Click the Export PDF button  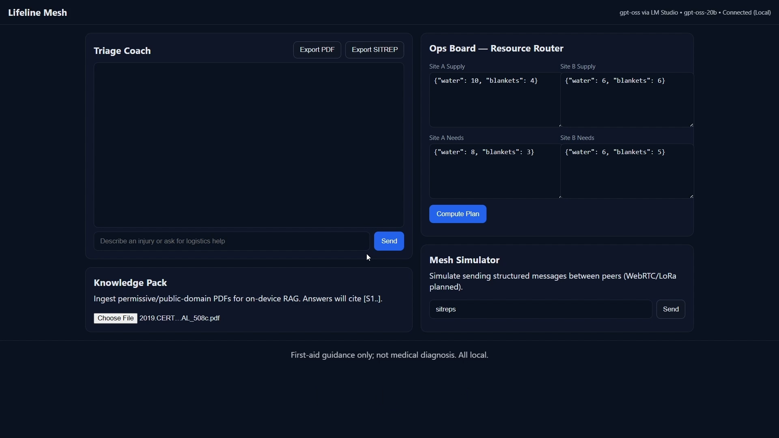tap(317, 50)
